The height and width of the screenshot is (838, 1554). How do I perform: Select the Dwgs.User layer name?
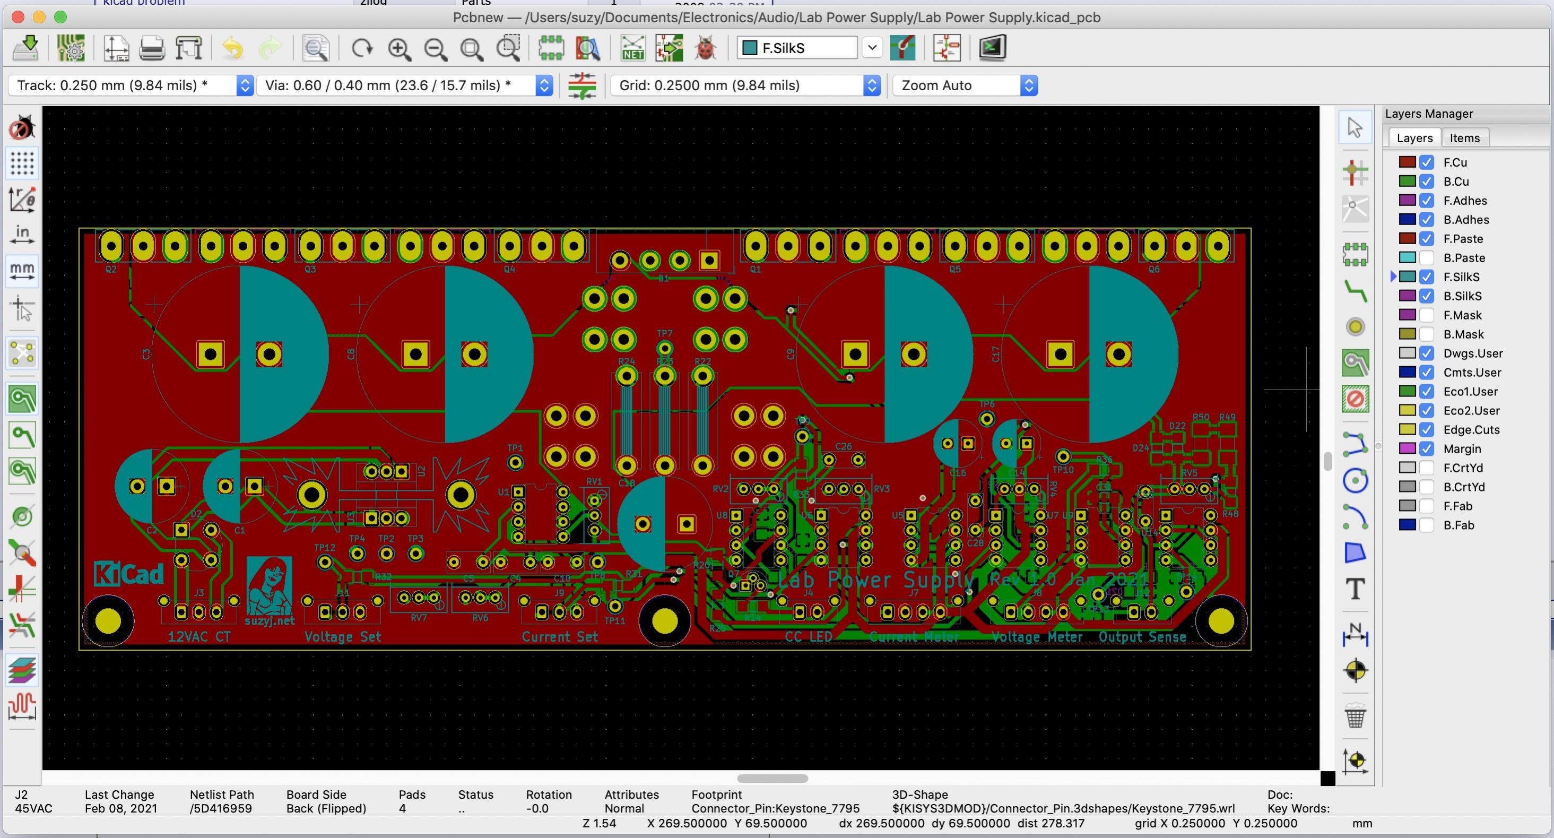coord(1473,353)
